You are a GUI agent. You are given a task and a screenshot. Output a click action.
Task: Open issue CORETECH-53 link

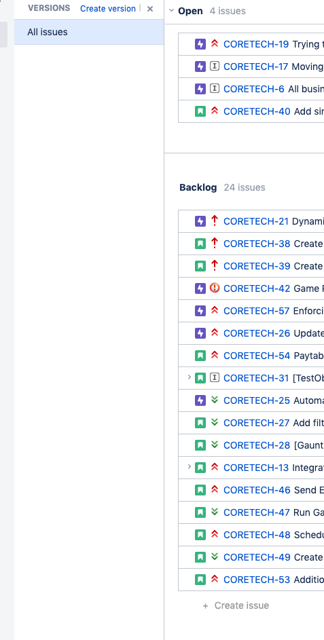(x=257, y=580)
